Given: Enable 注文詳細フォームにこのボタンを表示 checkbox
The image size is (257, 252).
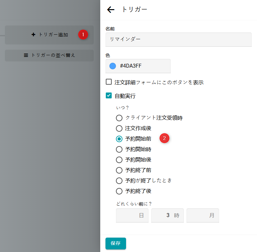Looking at the screenshot, I should click(109, 82).
